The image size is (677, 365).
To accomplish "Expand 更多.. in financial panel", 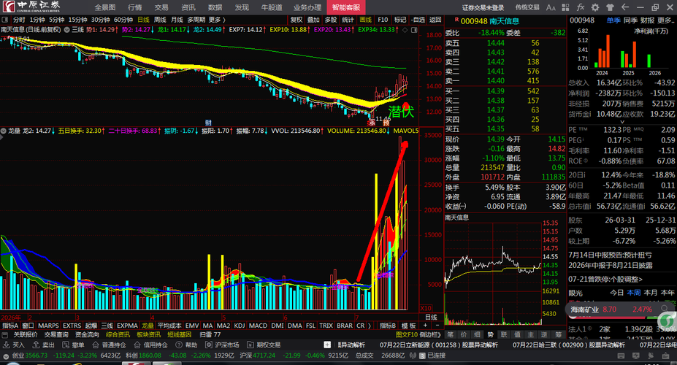I will click(x=666, y=20).
